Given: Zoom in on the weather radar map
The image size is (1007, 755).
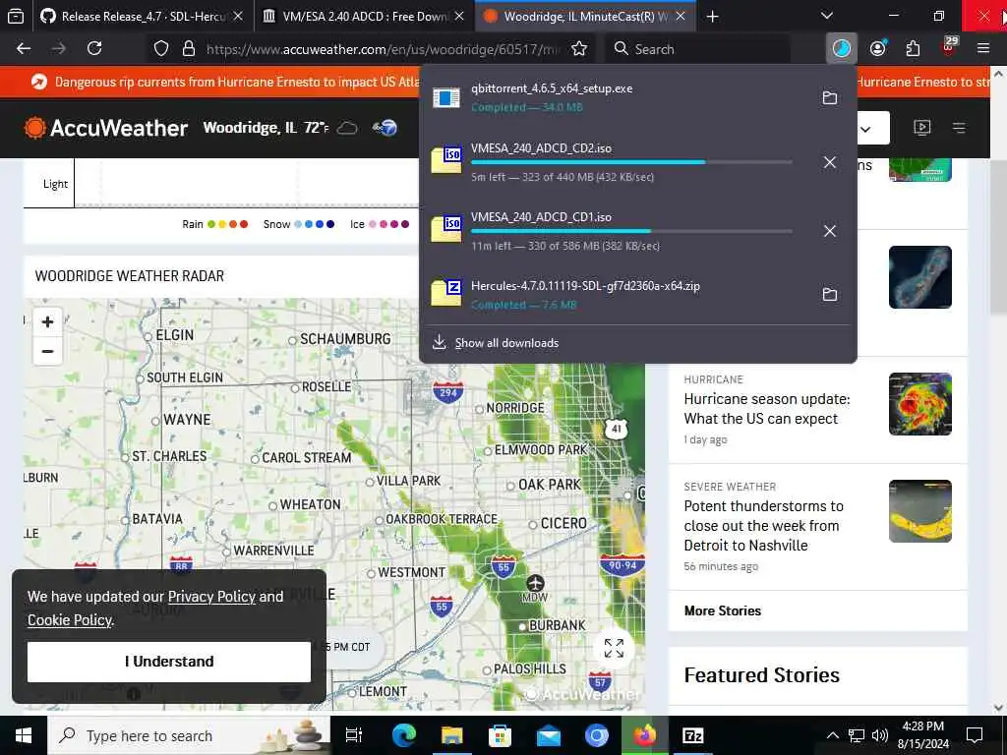Looking at the screenshot, I should 47,322.
